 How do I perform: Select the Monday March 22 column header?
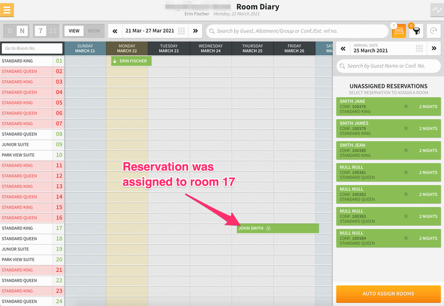click(127, 48)
